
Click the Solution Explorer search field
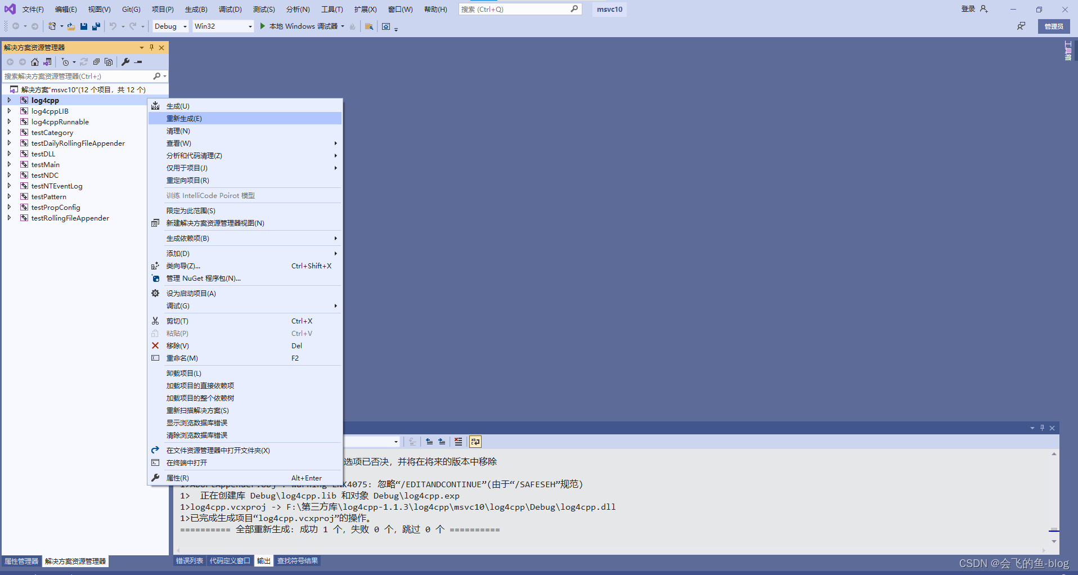point(78,76)
